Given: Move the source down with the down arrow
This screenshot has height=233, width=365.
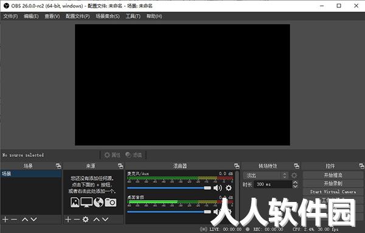Looking at the screenshot, I should tap(105, 219).
